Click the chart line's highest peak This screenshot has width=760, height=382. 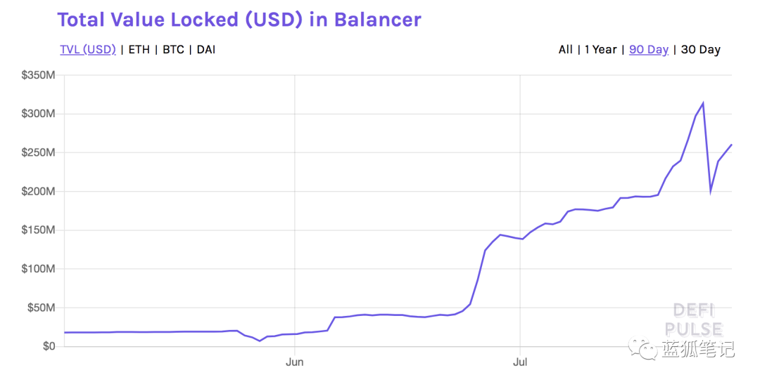pyautogui.click(x=702, y=103)
